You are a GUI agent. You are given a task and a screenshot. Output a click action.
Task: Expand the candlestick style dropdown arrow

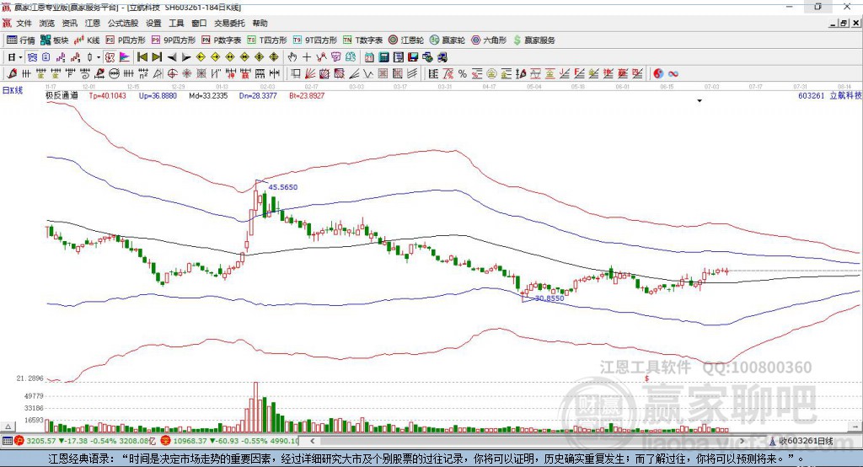(99, 57)
